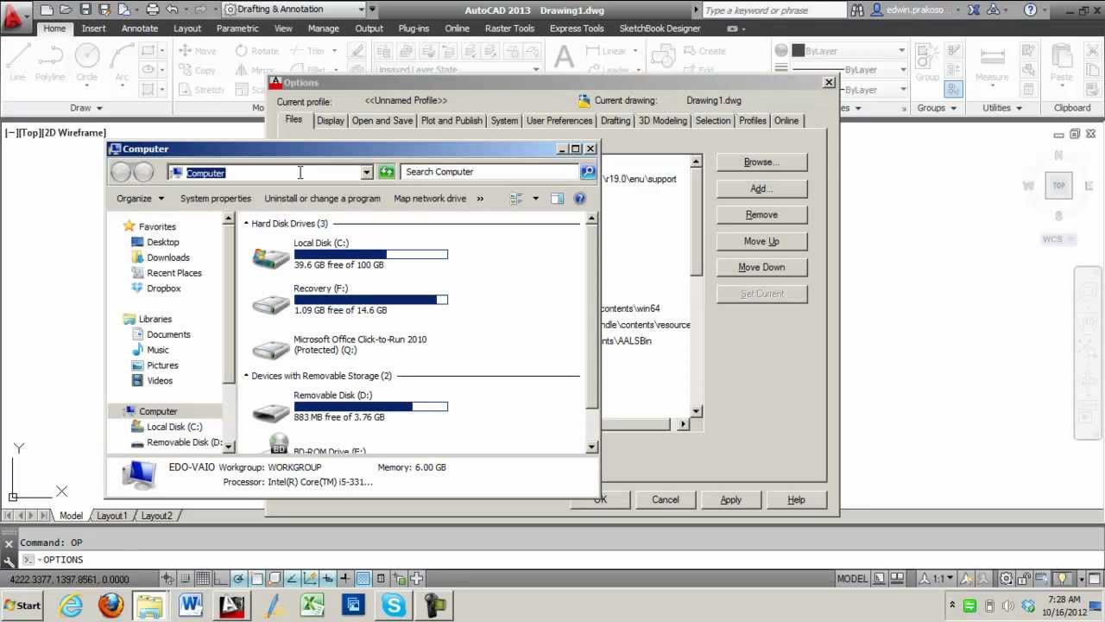Open the Drafting & Annotation workspace dropdown
This screenshot has height=622, width=1105.
click(x=361, y=10)
